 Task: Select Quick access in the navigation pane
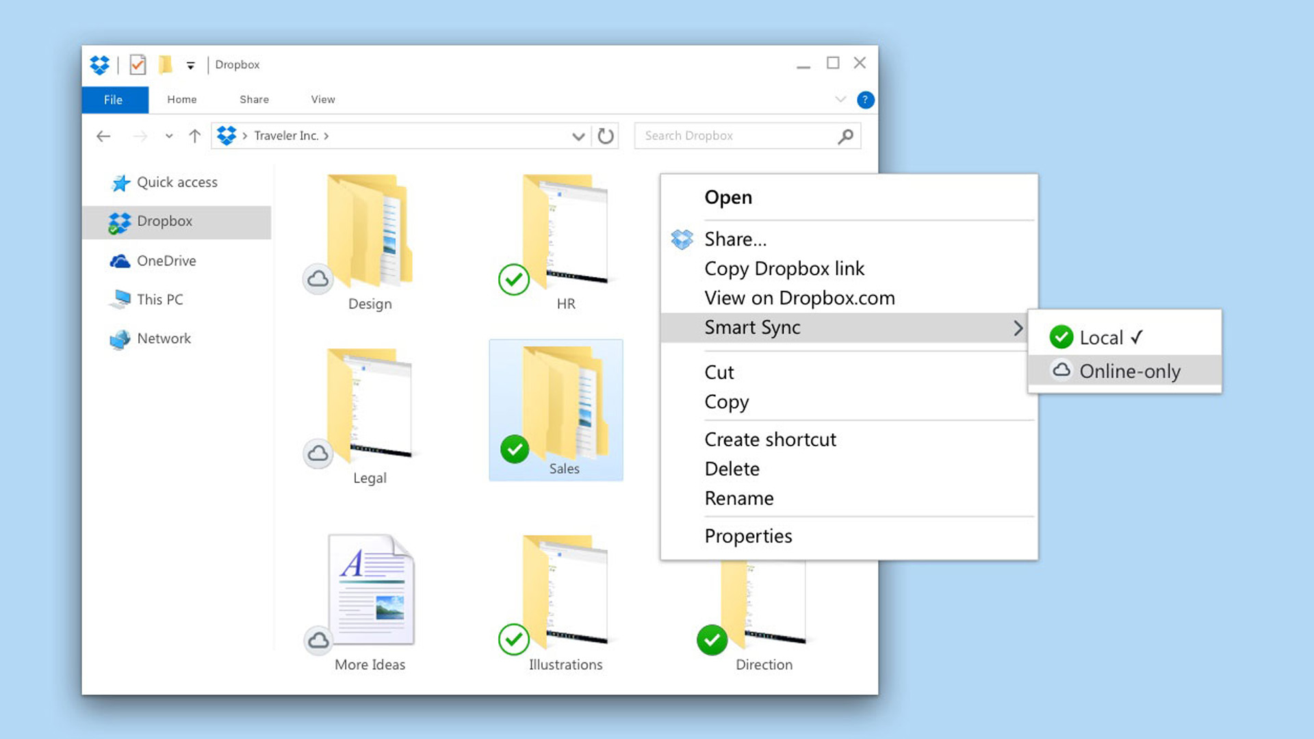(164, 183)
